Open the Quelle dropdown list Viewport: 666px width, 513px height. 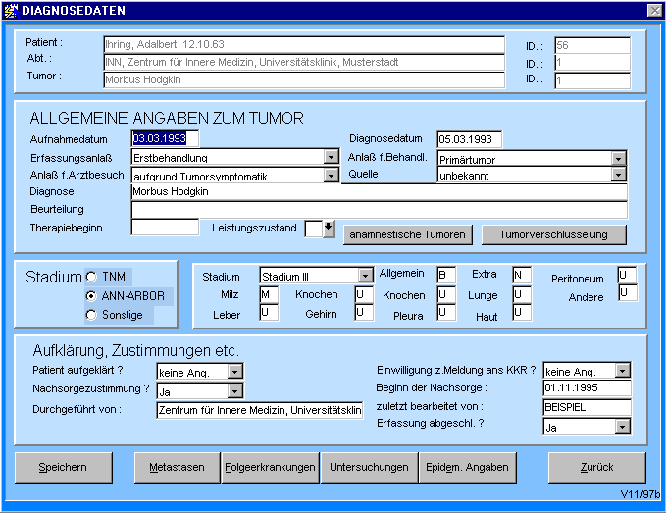(x=618, y=175)
